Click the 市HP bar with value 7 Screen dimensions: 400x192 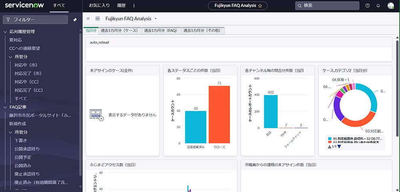coord(286,128)
